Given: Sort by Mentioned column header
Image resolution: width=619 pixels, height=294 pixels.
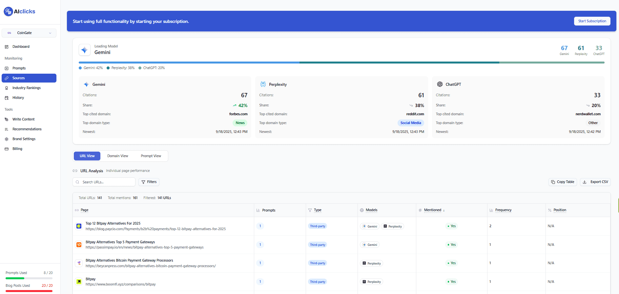Looking at the screenshot, I should [x=433, y=210].
